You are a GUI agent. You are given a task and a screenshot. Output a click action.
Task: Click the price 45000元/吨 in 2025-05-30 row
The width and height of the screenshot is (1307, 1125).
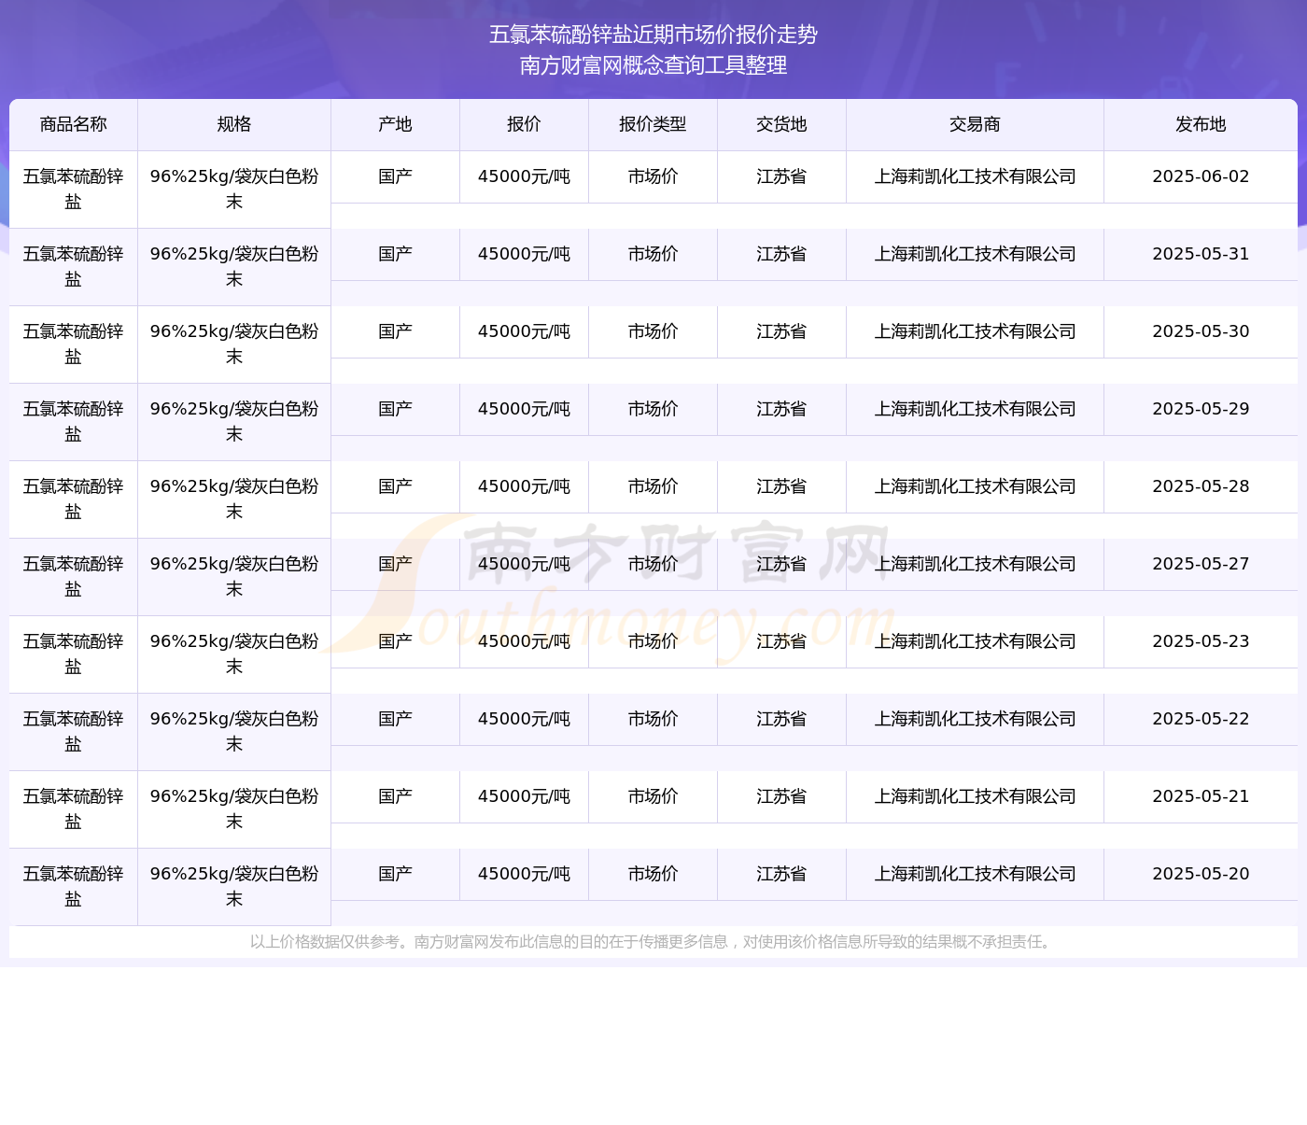525,331
